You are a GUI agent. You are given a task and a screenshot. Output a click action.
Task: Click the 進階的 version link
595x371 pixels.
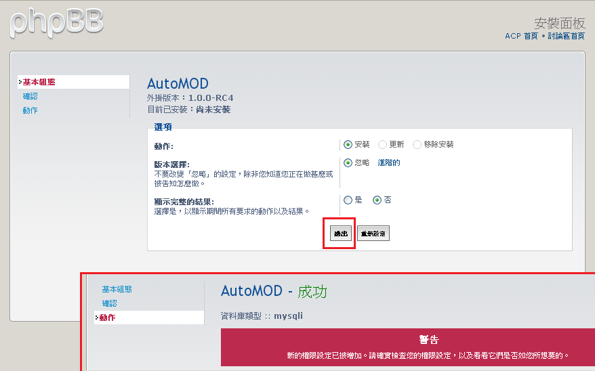388,162
